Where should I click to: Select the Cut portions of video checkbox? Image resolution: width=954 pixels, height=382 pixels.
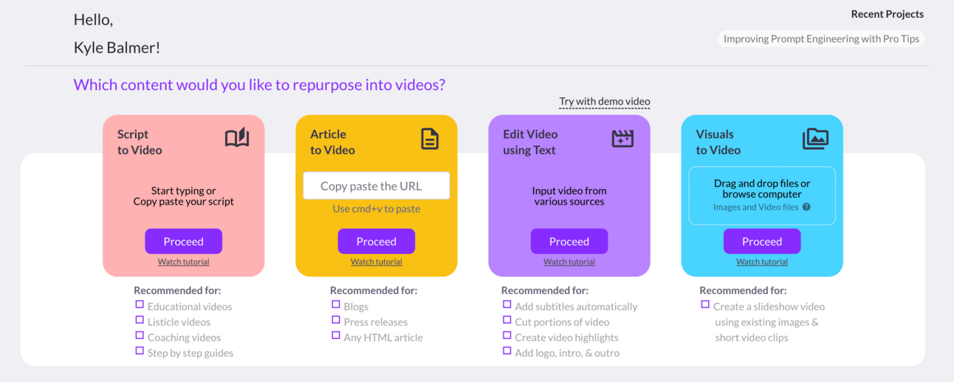click(x=507, y=320)
